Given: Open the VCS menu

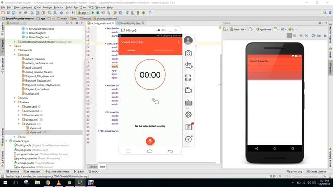Looking at the screenshot, I should click(x=91, y=7).
